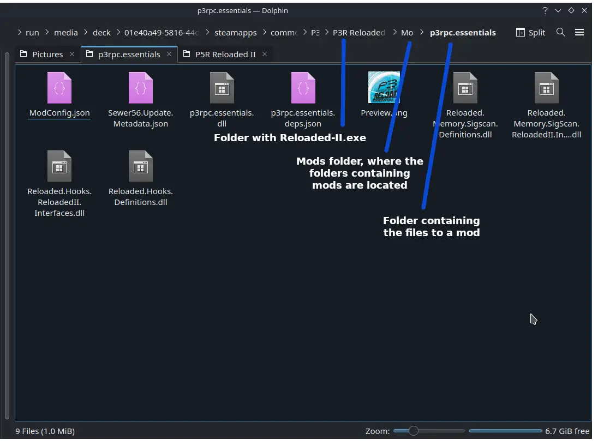Switch to the Pictures tab
598x446 pixels.
coord(47,54)
